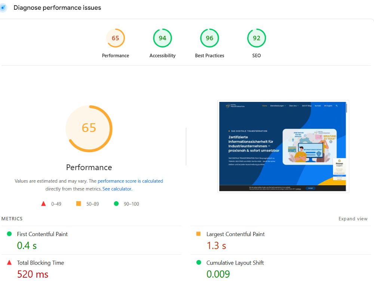This screenshot has width=374, height=281.
Task: Click the Accessibility score gauge showing 94
Action: coord(162,38)
